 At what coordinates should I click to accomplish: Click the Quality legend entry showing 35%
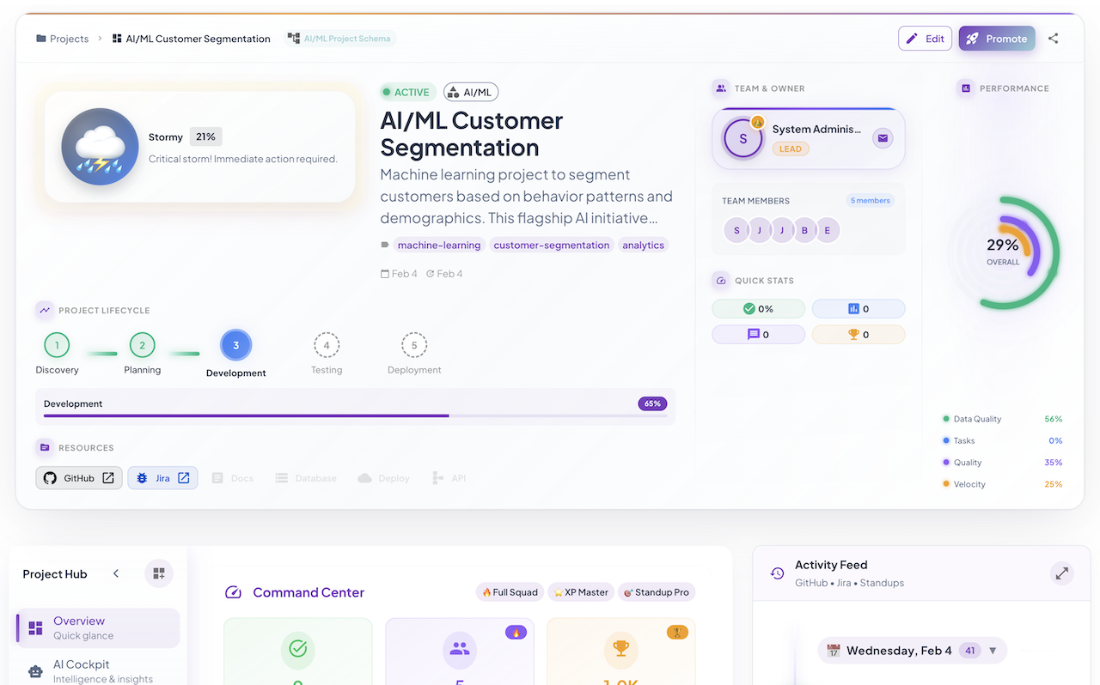pos(1002,463)
